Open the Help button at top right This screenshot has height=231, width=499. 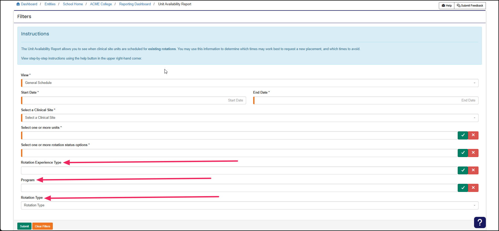tap(447, 6)
